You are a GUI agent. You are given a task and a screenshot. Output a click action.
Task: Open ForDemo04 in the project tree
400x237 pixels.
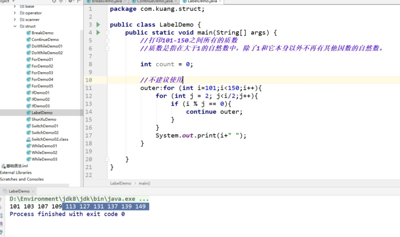(42, 79)
